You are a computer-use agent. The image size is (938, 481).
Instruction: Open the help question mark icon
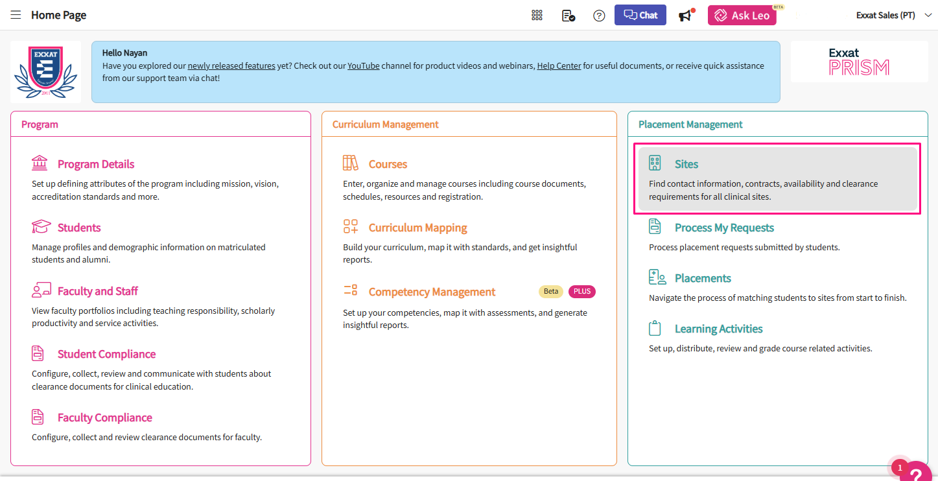click(x=599, y=16)
